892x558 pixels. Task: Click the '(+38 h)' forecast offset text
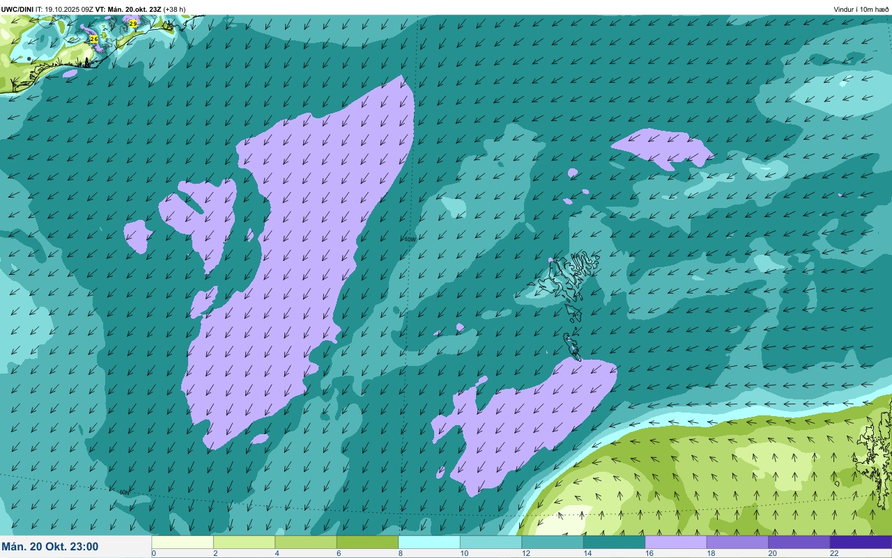pyautogui.click(x=174, y=9)
